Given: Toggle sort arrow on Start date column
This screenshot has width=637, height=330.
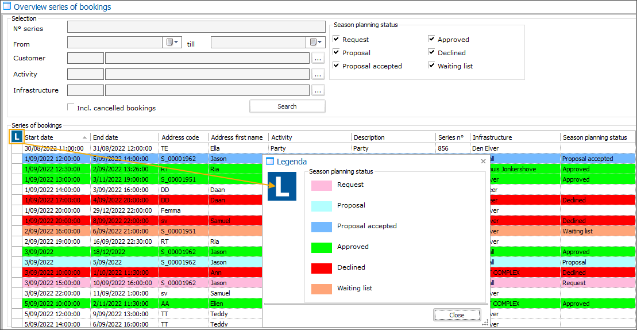Looking at the screenshot, I should (85, 137).
